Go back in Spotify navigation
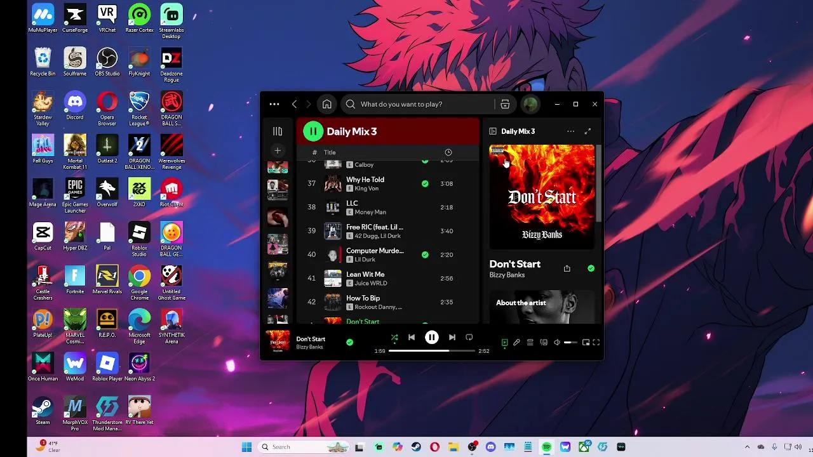Viewport: 813px width, 457px height. pos(294,104)
